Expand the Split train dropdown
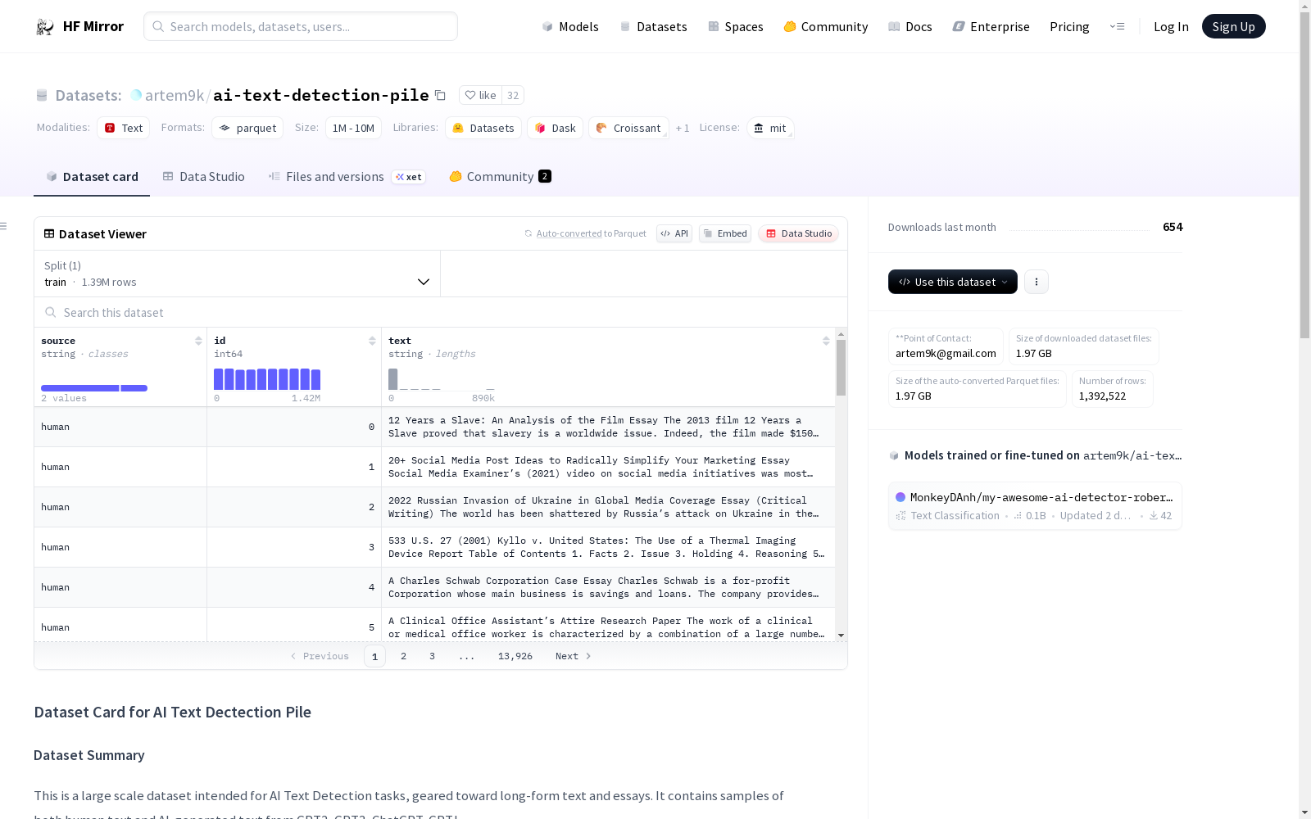The width and height of the screenshot is (1311, 819). click(238, 274)
